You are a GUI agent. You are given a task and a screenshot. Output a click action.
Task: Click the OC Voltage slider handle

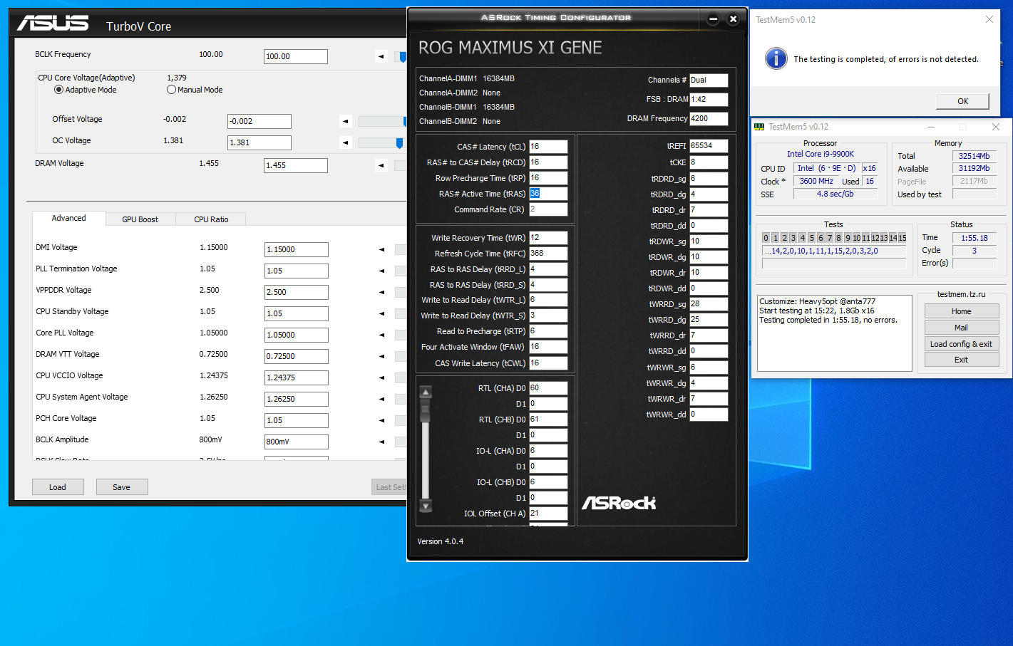[399, 142]
